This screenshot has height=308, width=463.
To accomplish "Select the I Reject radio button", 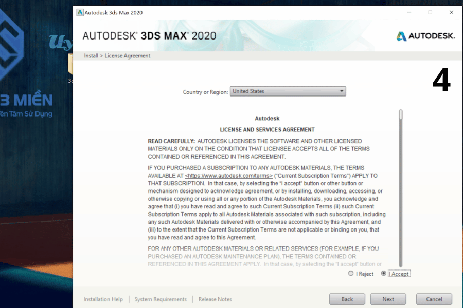I will 351,274.
